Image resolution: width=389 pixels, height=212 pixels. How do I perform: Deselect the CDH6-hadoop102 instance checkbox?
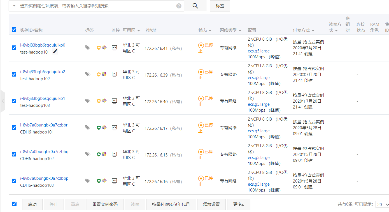click(x=14, y=154)
